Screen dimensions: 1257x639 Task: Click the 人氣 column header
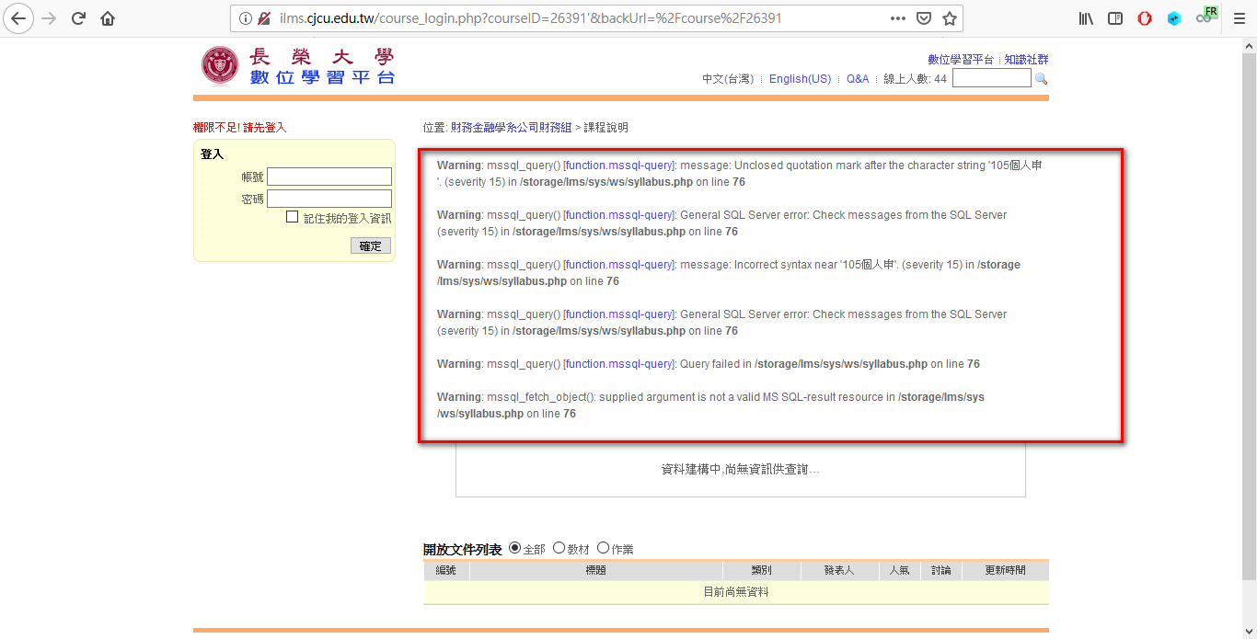(x=899, y=571)
